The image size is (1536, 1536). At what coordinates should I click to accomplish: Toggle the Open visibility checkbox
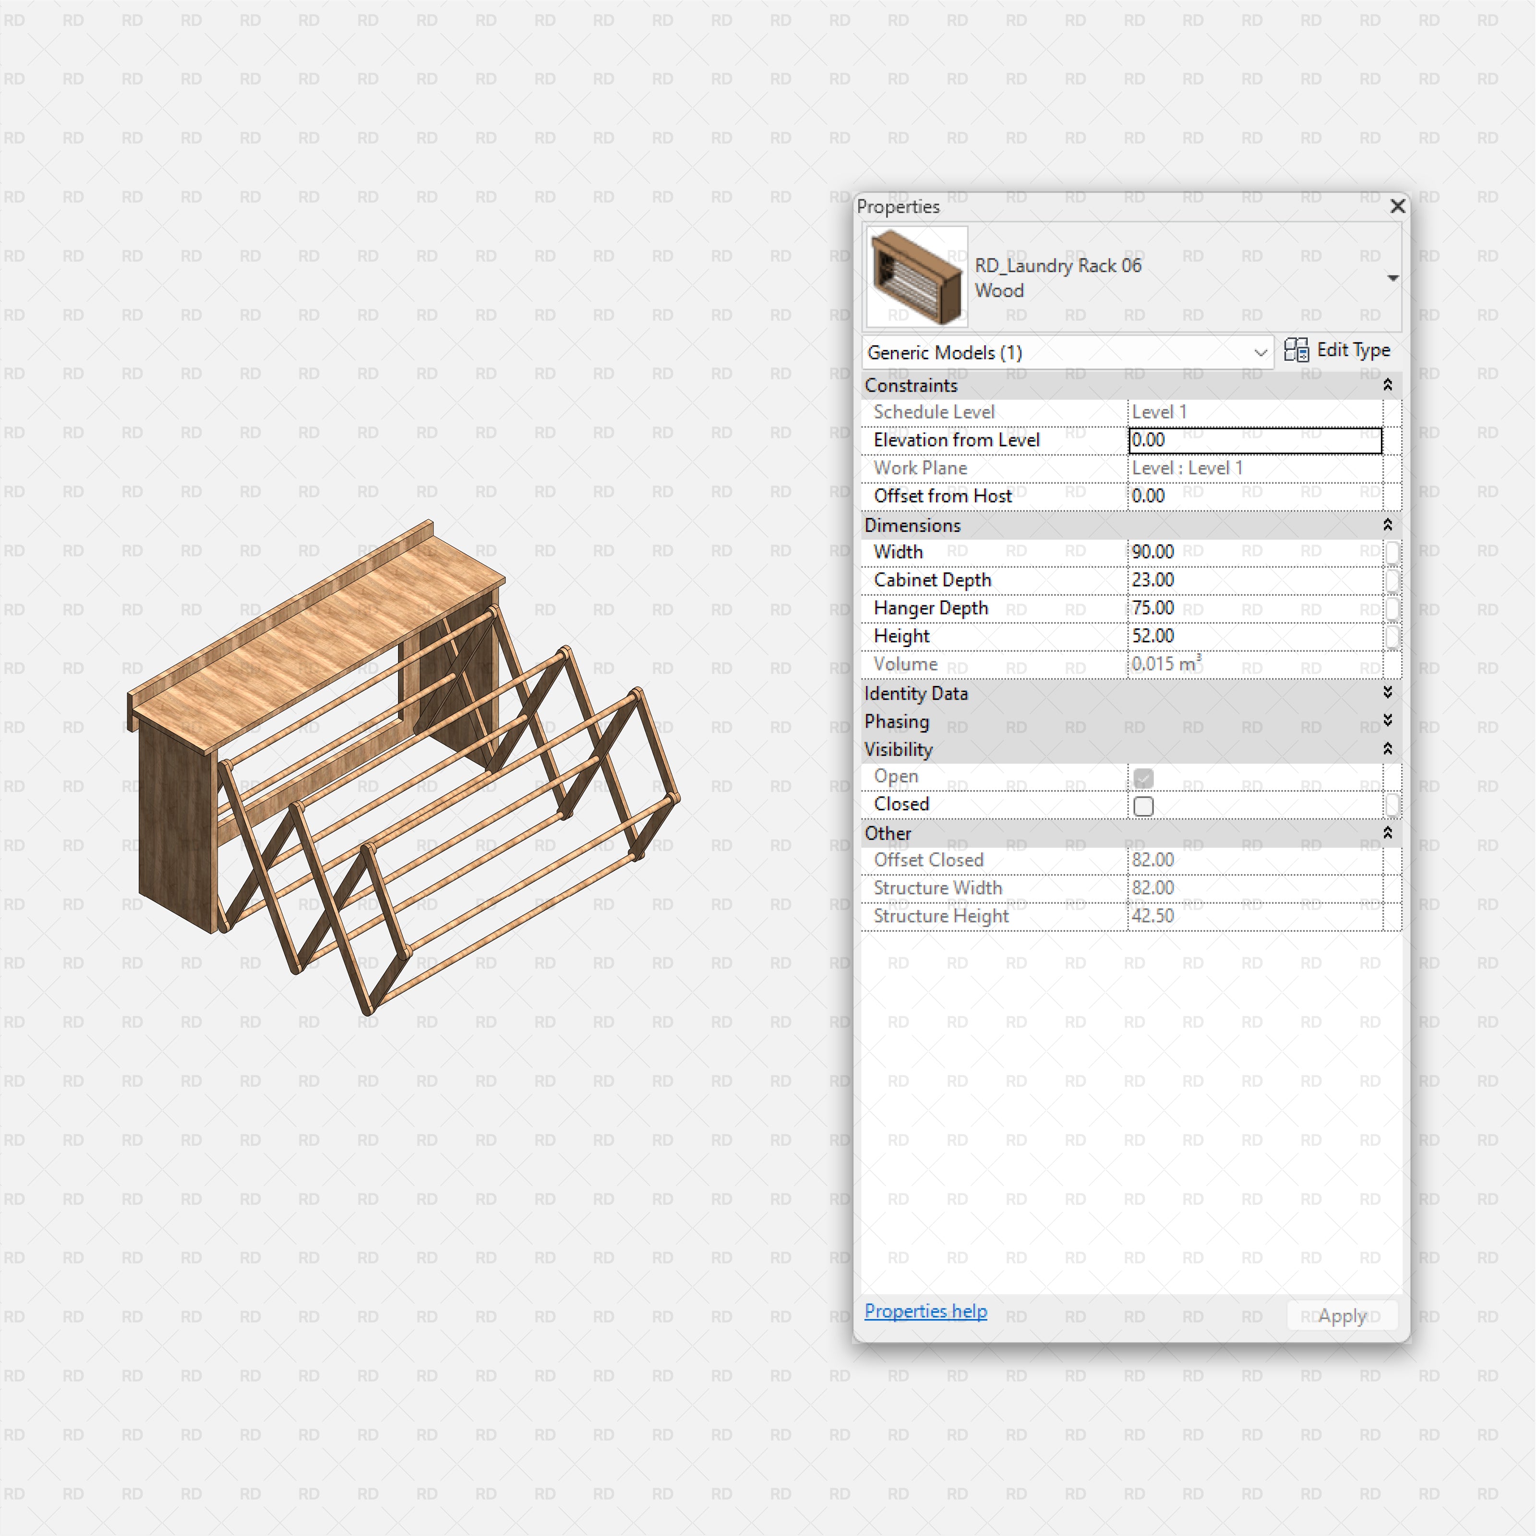[x=1143, y=778]
